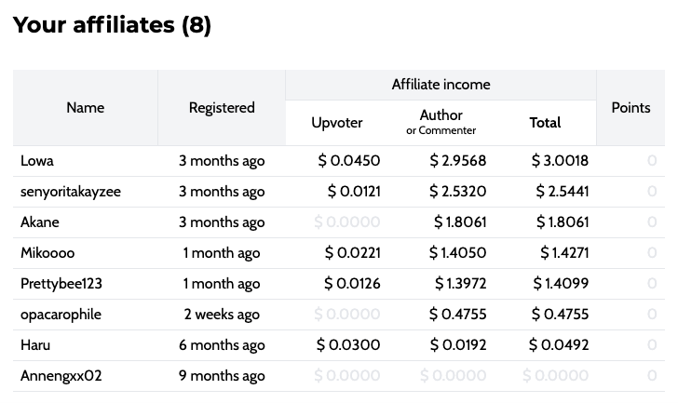The image size is (678, 403).
Task: Sort by the Name column header
Action: point(85,108)
